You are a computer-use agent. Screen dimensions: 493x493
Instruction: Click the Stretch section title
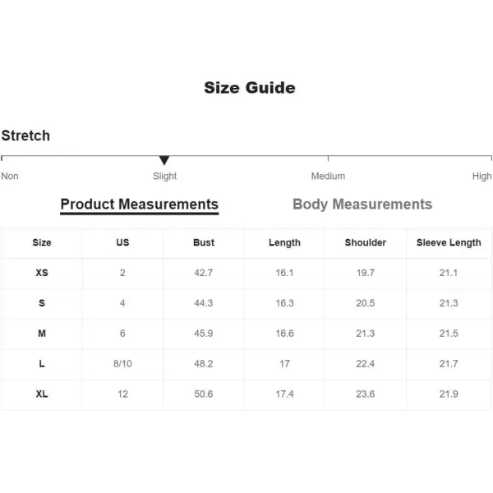click(25, 136)
